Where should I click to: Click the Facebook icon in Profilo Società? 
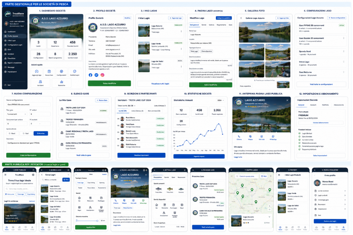click(91, 75)
